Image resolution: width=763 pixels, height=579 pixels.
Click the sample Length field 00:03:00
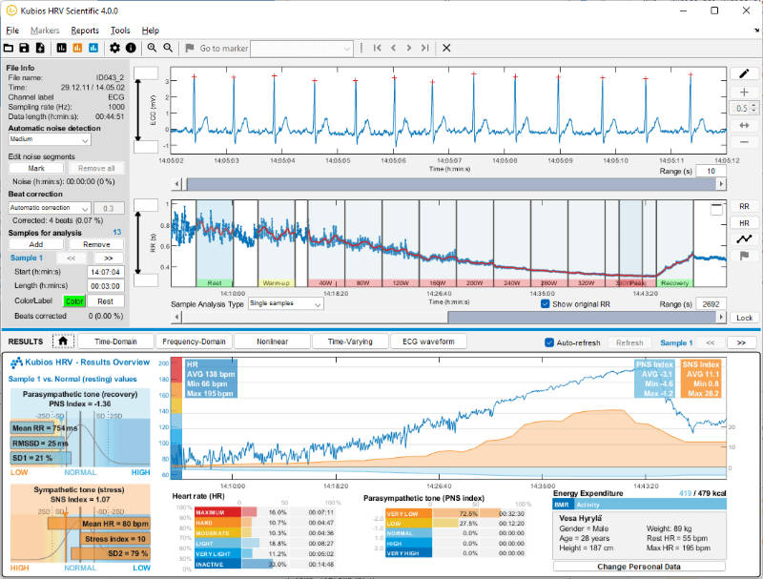coord(105,285)
